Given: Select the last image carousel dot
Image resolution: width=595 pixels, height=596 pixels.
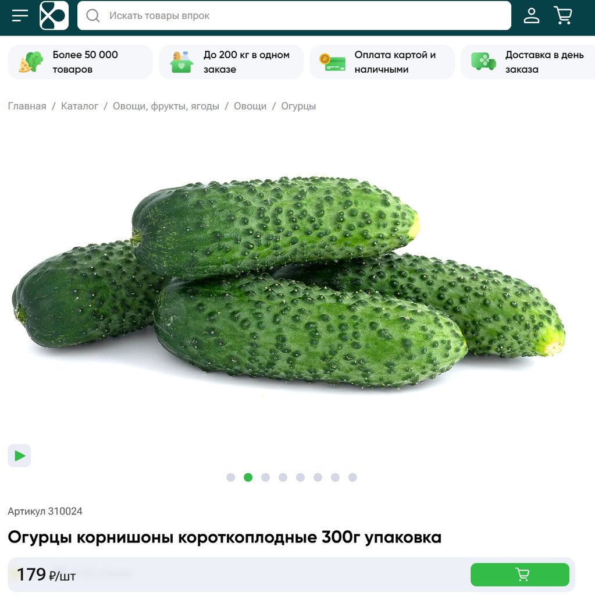Looking at the screenshot, I should [x=352, y=477].
